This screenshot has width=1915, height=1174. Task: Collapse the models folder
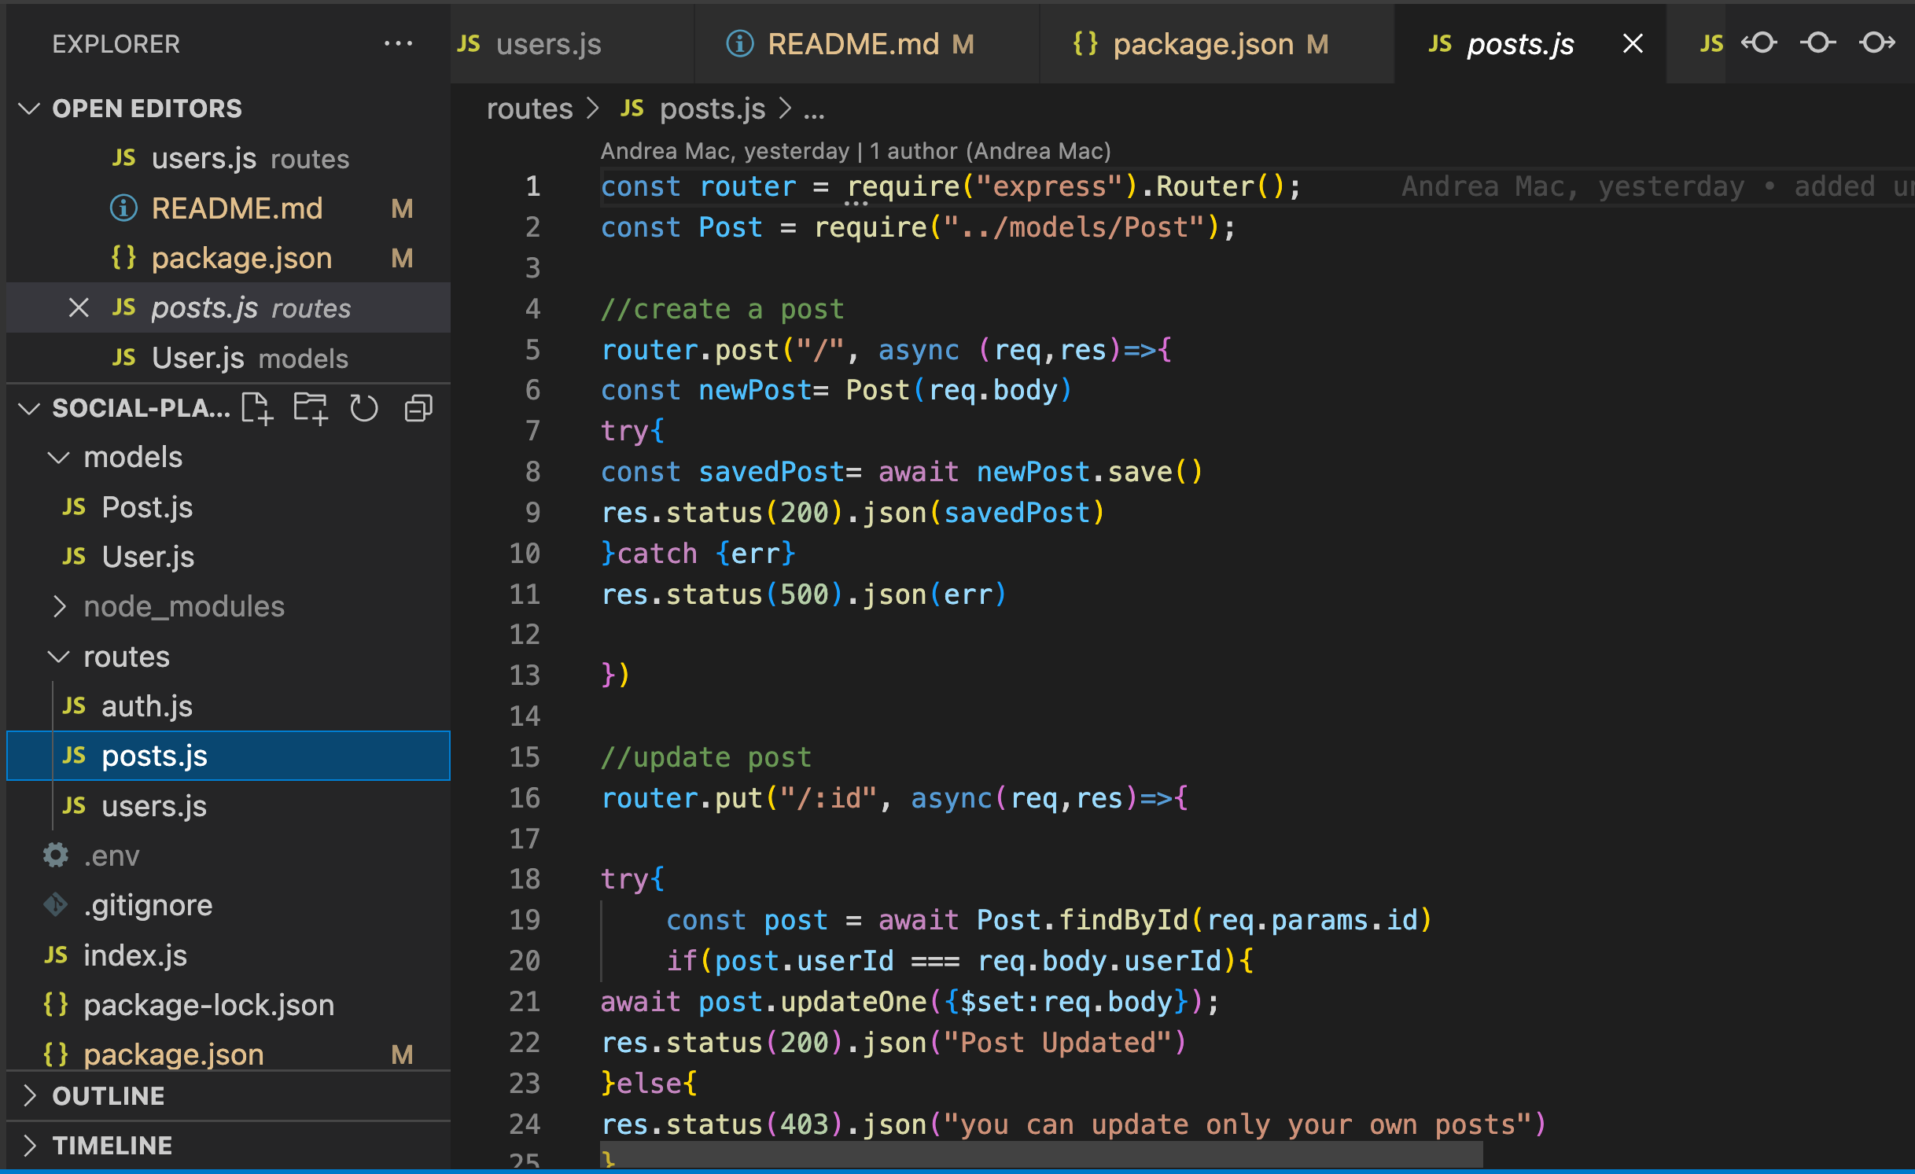pos(59,458)
